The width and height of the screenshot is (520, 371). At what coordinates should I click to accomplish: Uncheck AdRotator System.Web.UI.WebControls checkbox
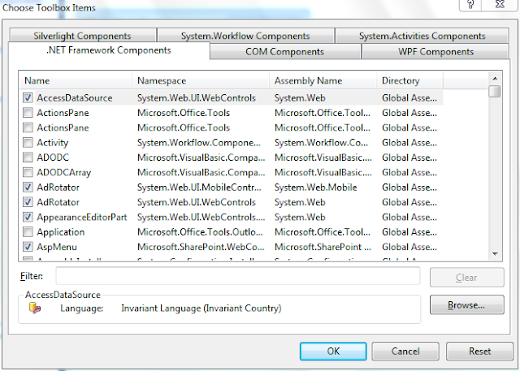tap(28, 202)
